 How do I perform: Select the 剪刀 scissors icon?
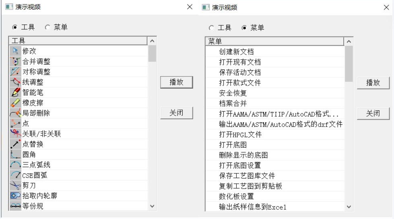(x=15, y=185)
